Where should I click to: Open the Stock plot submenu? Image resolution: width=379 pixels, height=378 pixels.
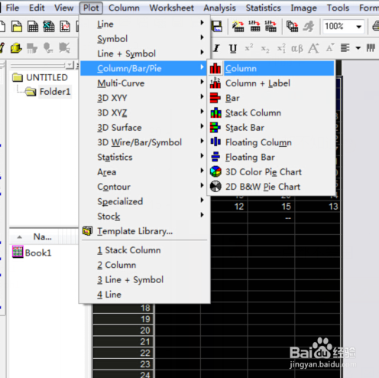[144, 217]
